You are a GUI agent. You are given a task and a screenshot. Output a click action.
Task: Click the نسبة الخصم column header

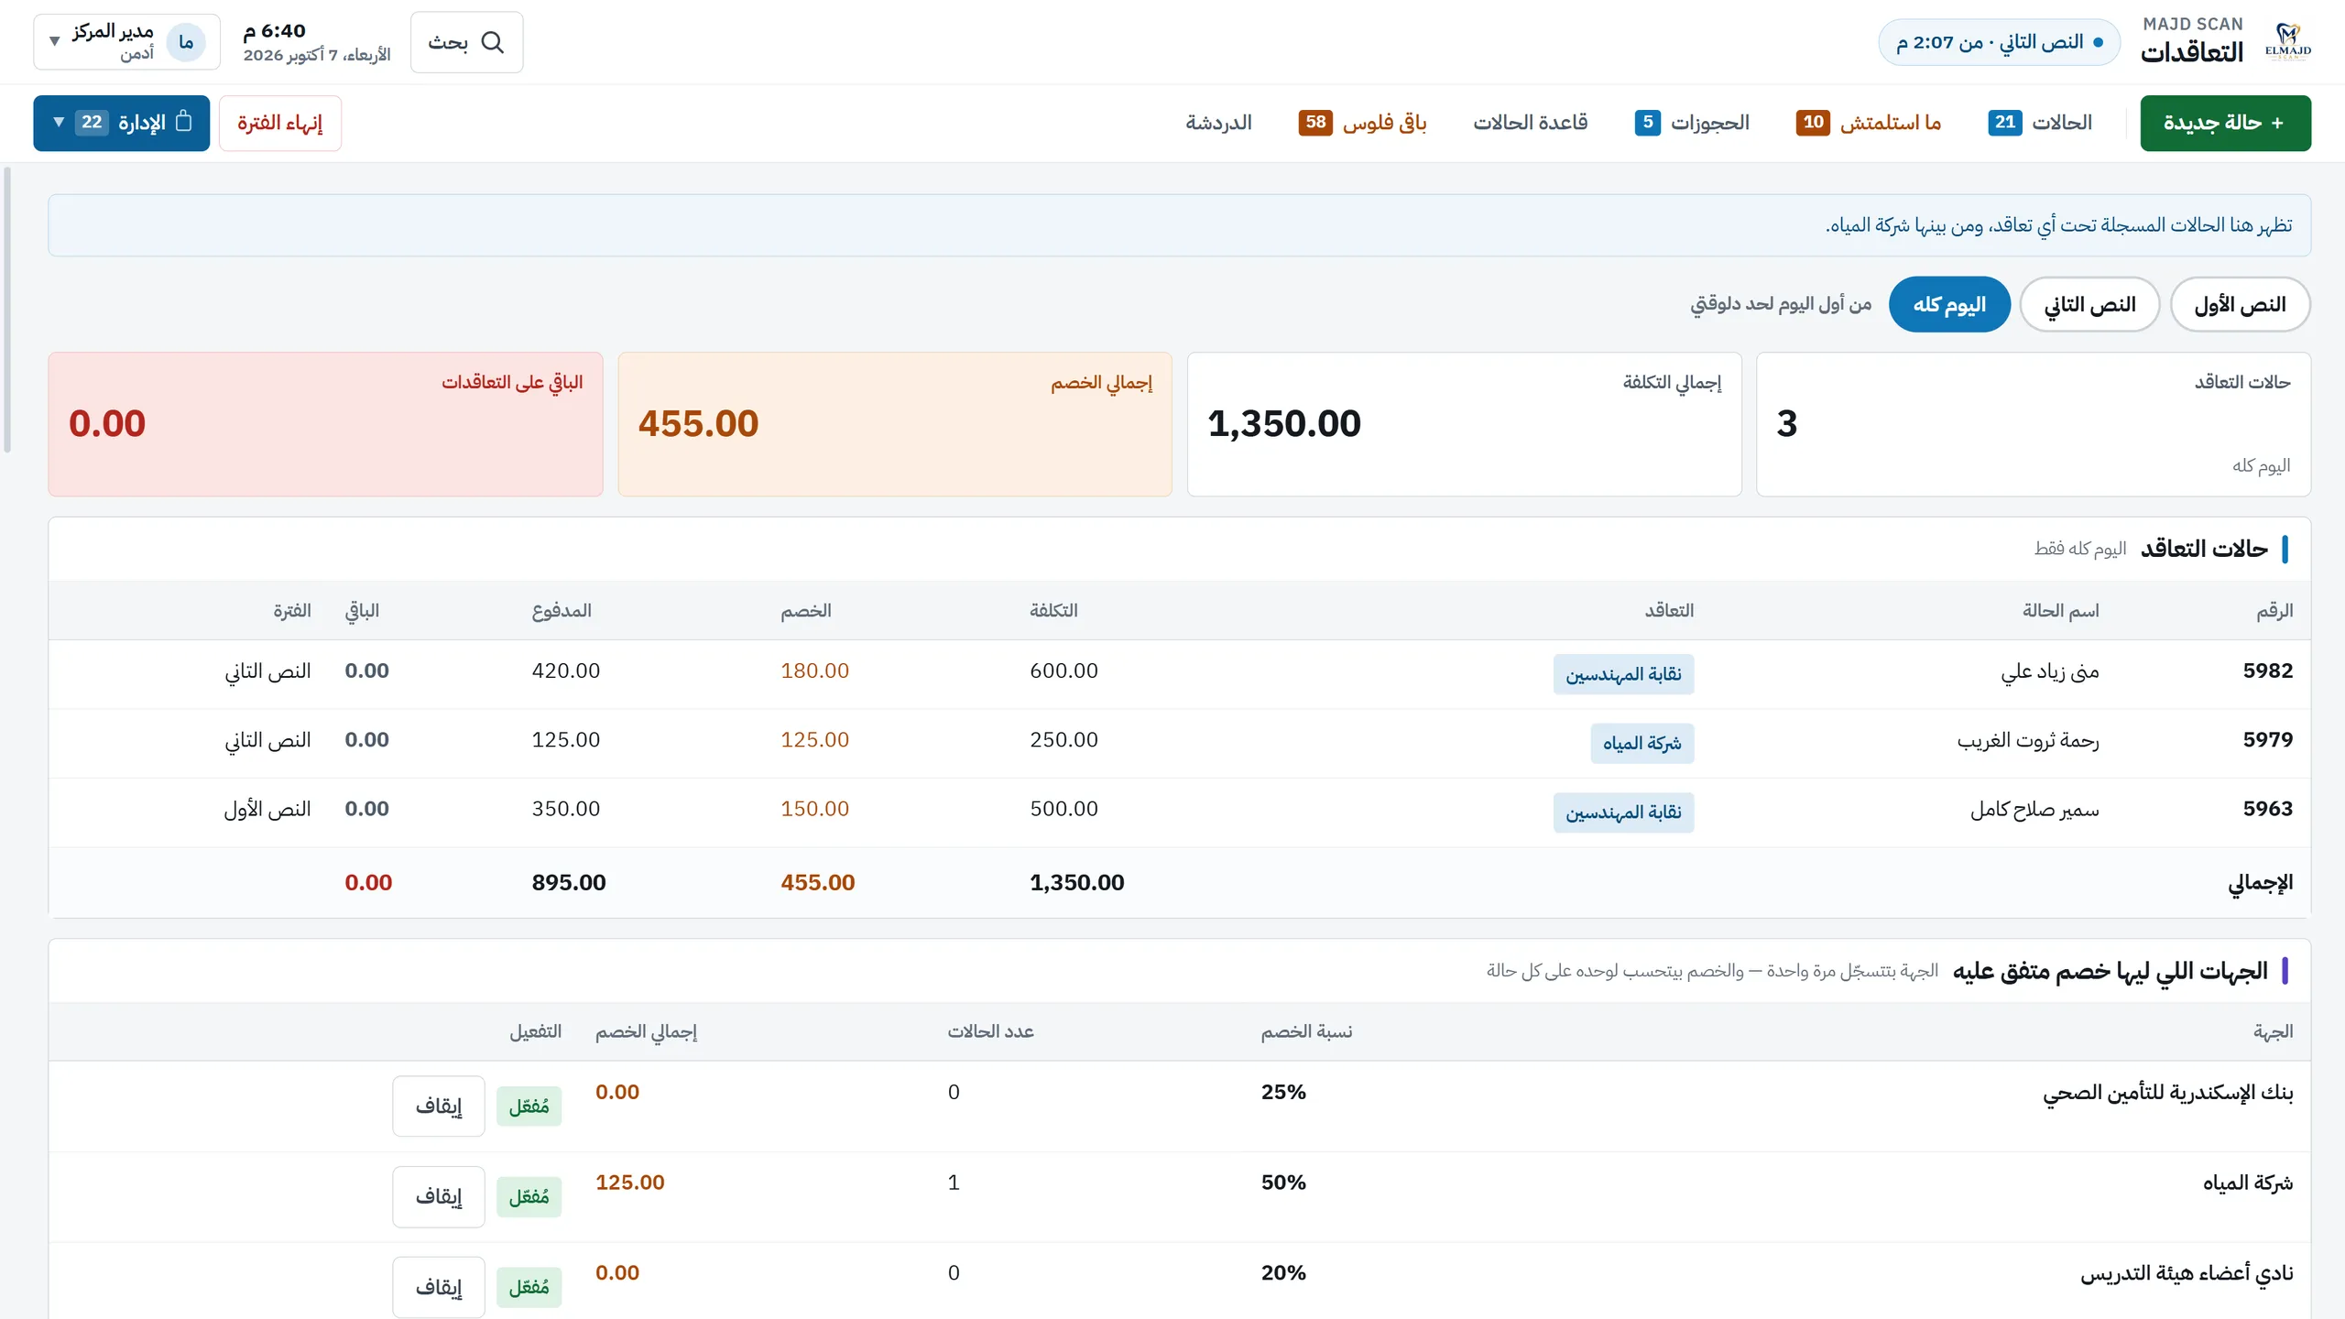pyautogui.click(x=1306, y=1032)
